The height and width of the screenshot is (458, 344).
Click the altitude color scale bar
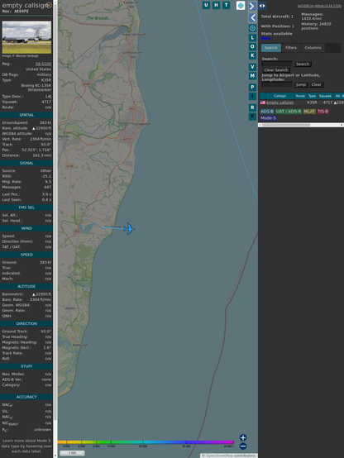146,442
